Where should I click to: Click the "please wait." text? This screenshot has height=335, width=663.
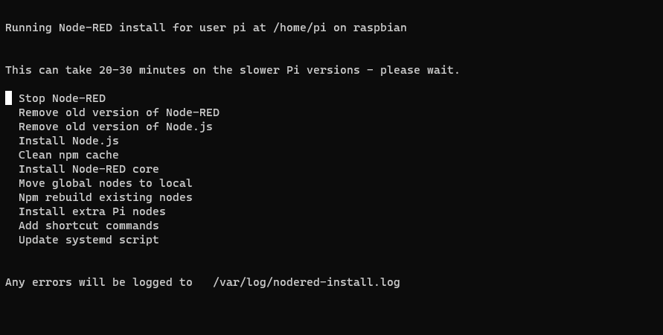420,70
